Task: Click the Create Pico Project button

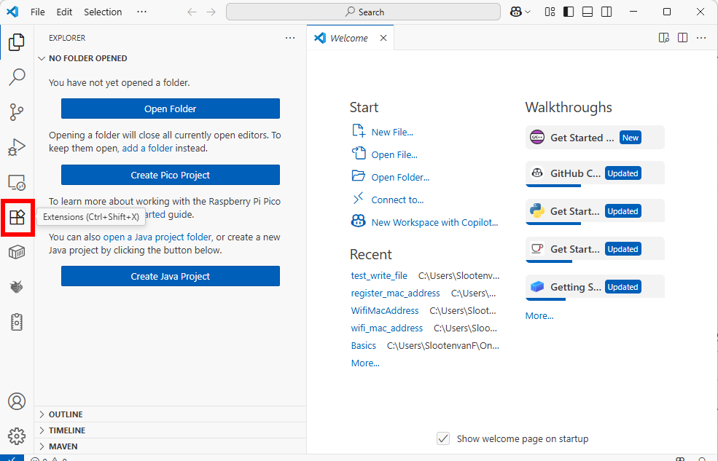Action: coord(171,176)
